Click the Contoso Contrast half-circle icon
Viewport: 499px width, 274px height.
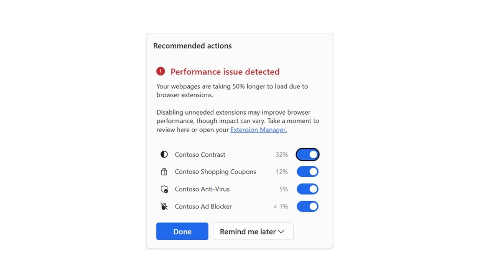coord(164,154)
